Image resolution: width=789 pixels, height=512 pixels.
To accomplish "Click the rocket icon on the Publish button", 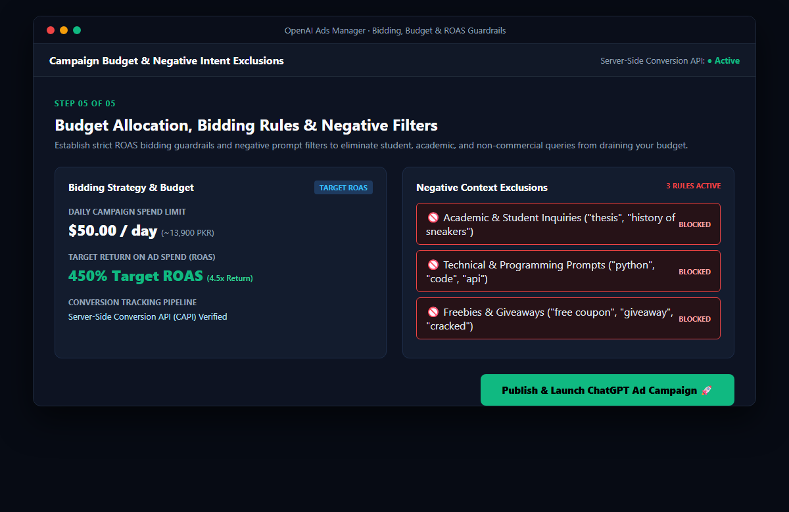I will (x=707, y=390).
